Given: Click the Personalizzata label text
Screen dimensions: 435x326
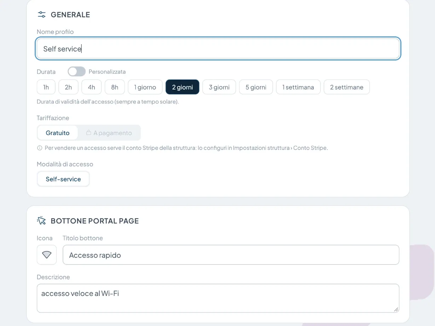Looking at the screenshot, I should click(x=107, y=71).
